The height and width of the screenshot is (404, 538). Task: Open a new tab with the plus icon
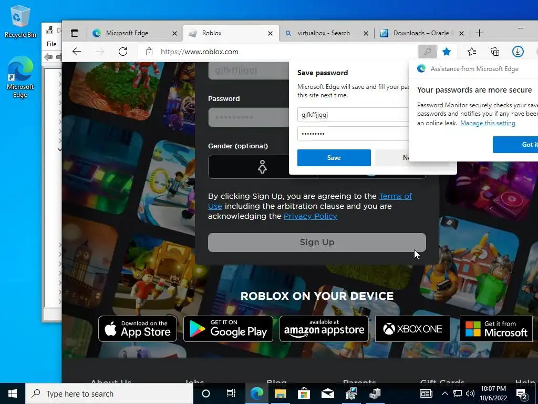[x=479, y=33]
